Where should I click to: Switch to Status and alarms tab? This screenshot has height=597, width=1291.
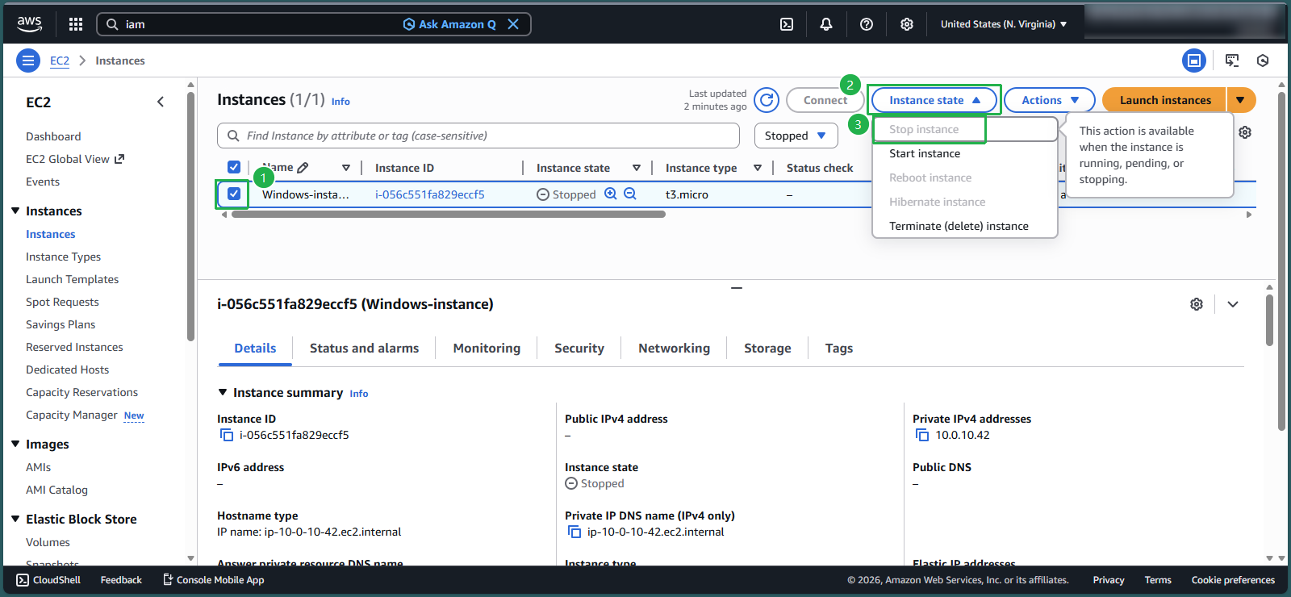click(x=364, y=349)
